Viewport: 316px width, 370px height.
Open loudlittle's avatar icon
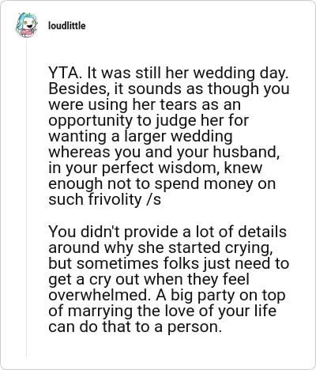[x=26, y=25]
